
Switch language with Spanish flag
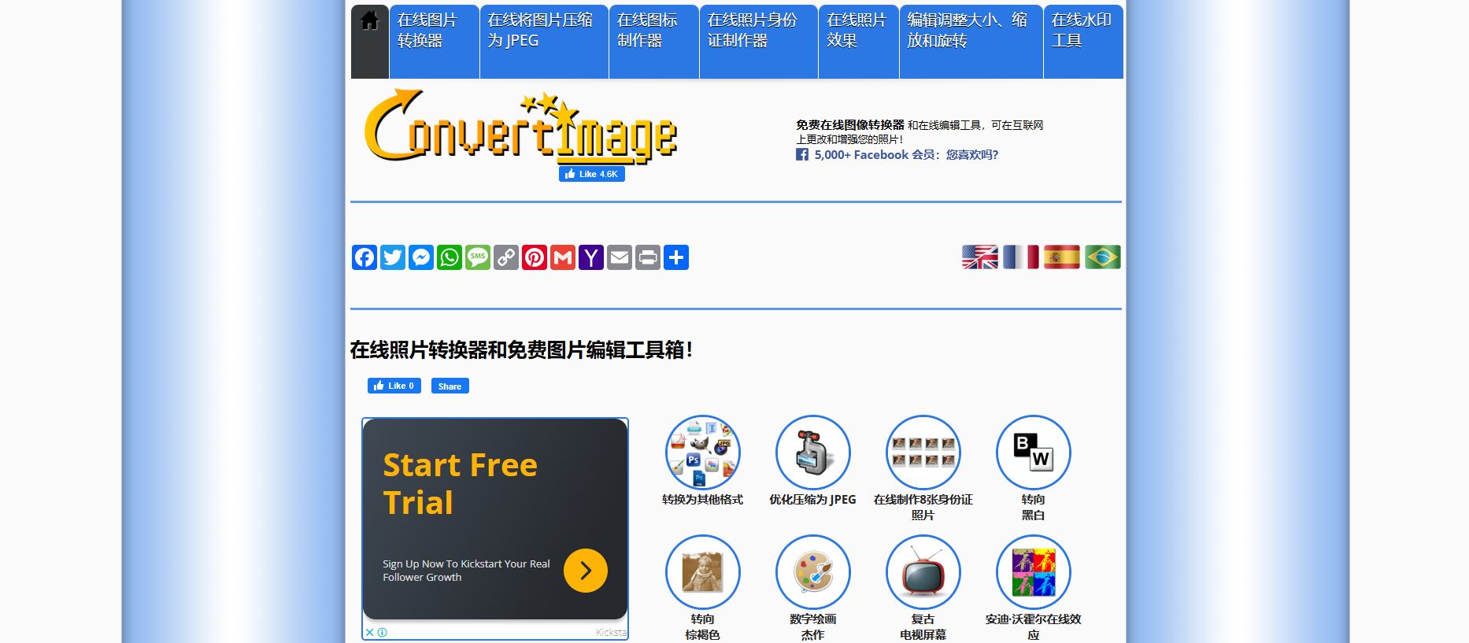click(x=1062, y=257)
